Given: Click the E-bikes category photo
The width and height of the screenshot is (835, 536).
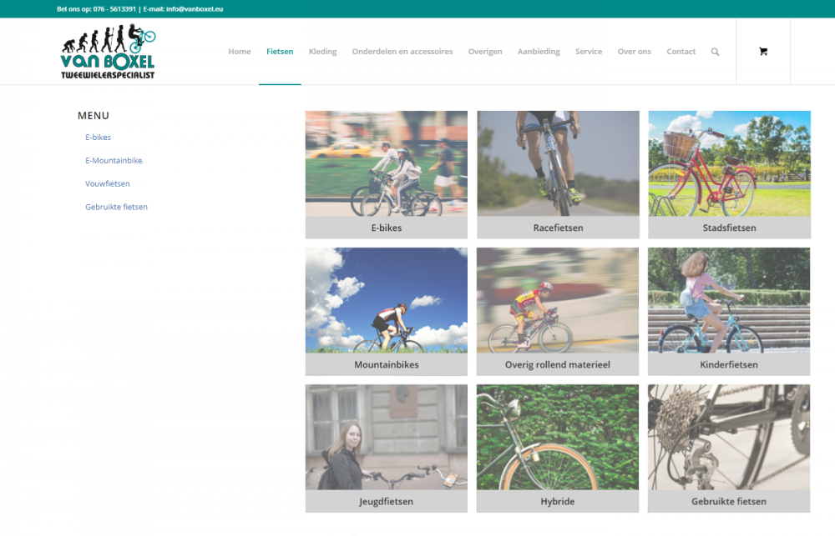Looking at the screenshot, I should click(386, 163).
